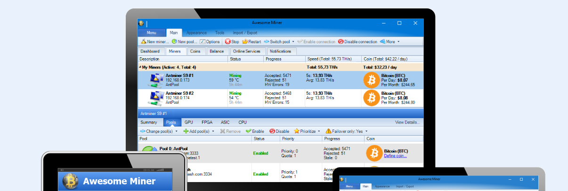Screen dimensions: 568x191
Task: Click the Coin (Total: $42,22 / day) column header
Action: (393, 59)
